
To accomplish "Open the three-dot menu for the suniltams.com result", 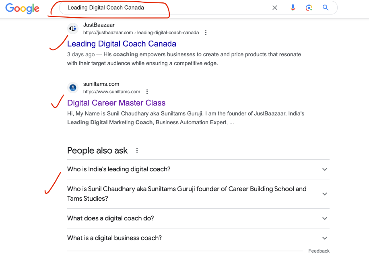I will [x=147, y=92].
